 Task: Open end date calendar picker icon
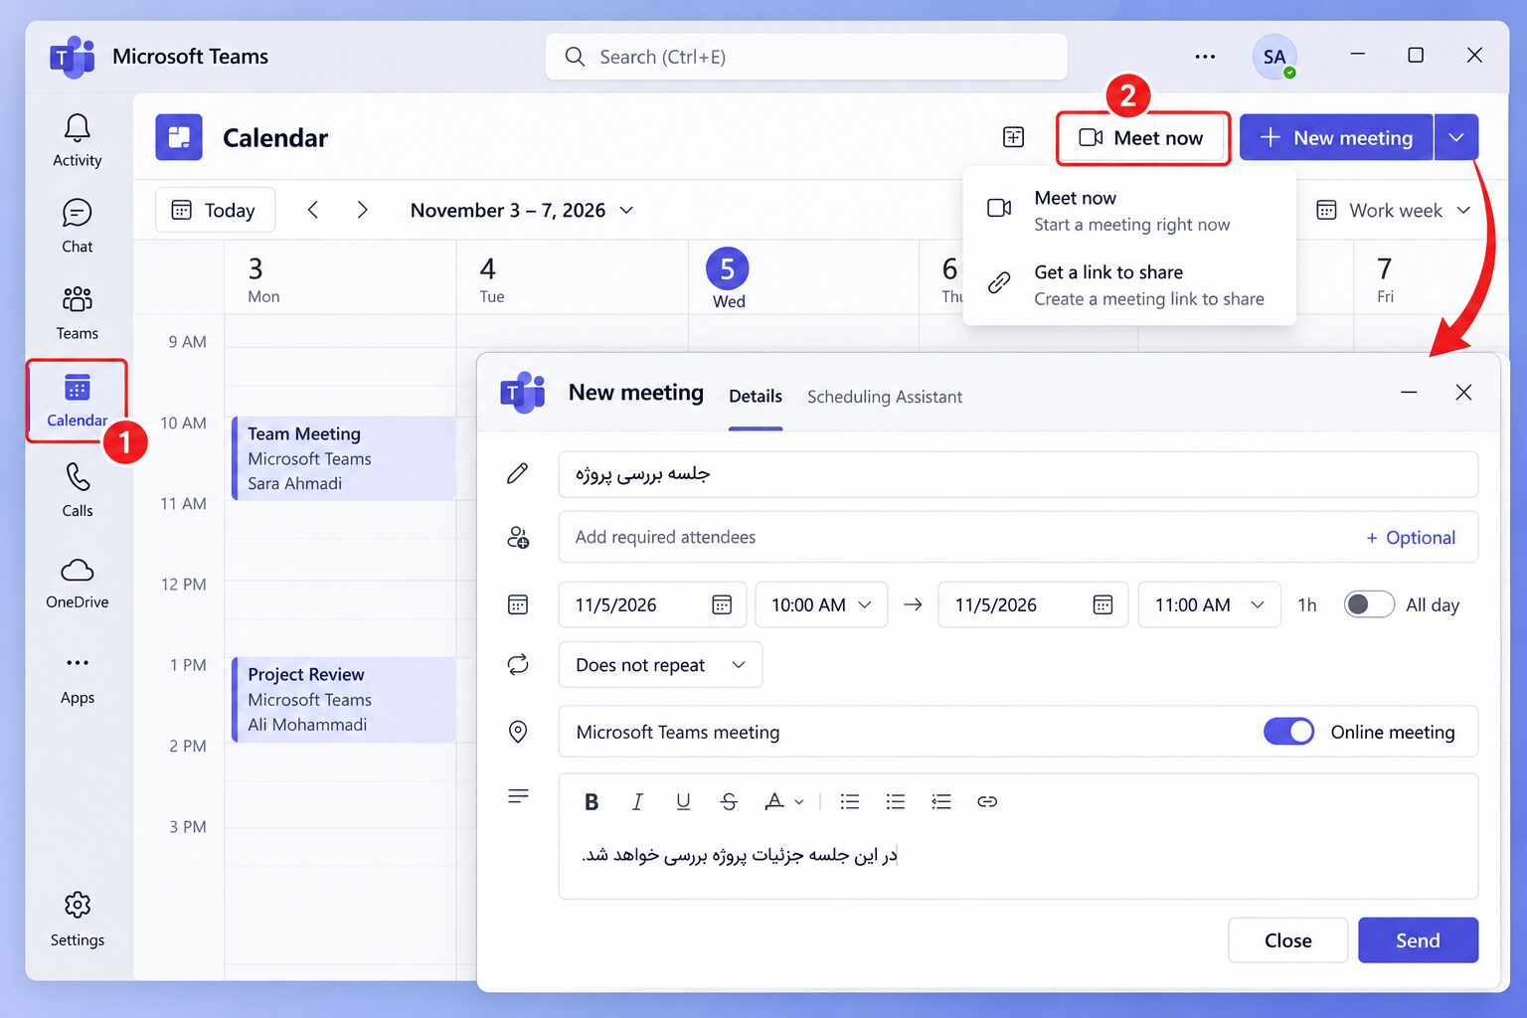click(x=1103, y=604)
